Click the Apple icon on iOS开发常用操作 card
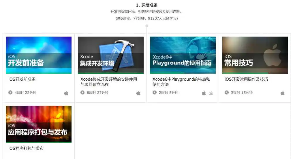This screenshot has height=159, width=291. [283, 93]
